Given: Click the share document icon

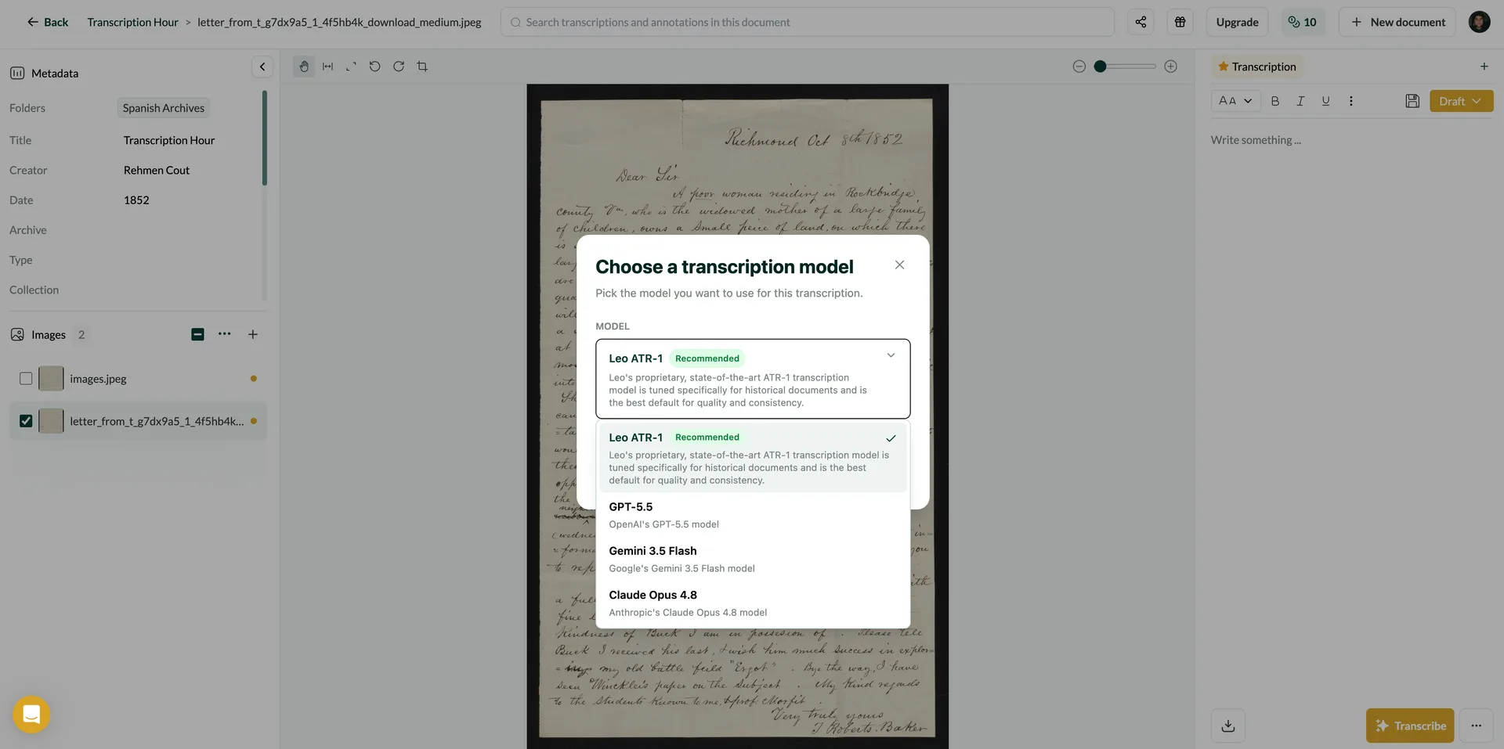Looking at the screenshot, I should (1141, 22).
